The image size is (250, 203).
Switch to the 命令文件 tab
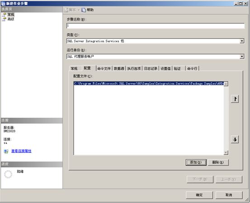[104, 69]
